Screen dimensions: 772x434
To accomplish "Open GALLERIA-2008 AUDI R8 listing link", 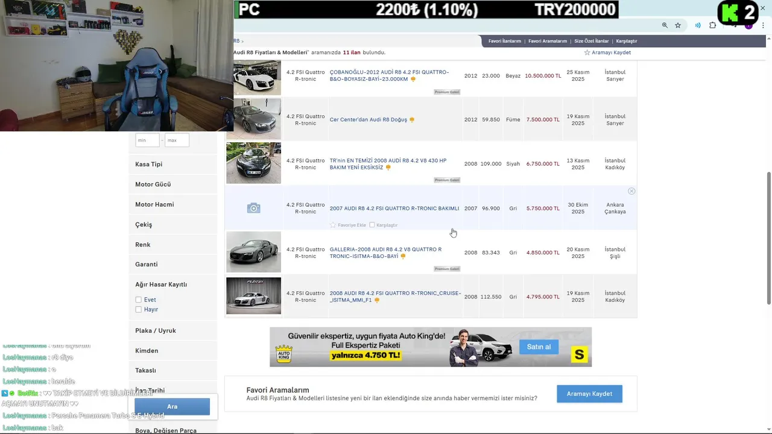I will [x=385, y=253].
